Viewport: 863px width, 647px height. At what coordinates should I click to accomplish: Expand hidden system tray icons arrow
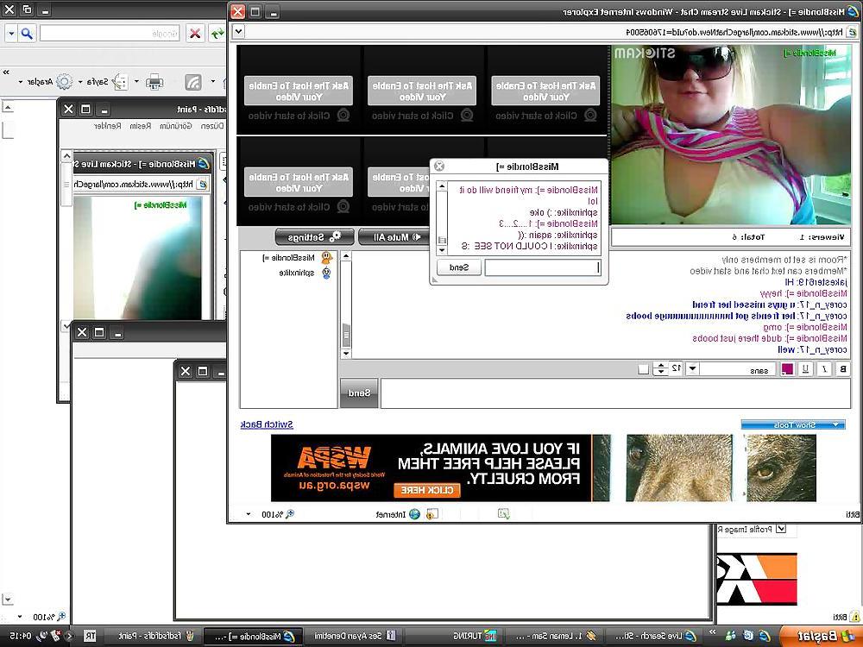pyautogui.click(x=69, y=637)
